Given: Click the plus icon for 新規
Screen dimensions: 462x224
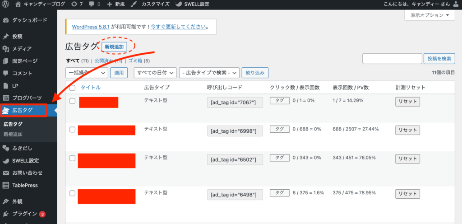Looking at the screenshot, I should pyautogui.click(x=110, y=5).
